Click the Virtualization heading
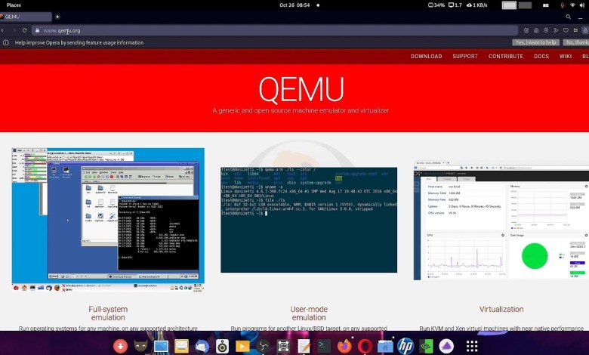The width and height of the screenshot is (589, 355). (501, 309)
